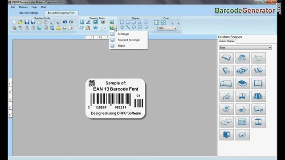The image size is (285, 160).
Task: Insert a barcode using the barcode icon
Action: tap(103, 22)
